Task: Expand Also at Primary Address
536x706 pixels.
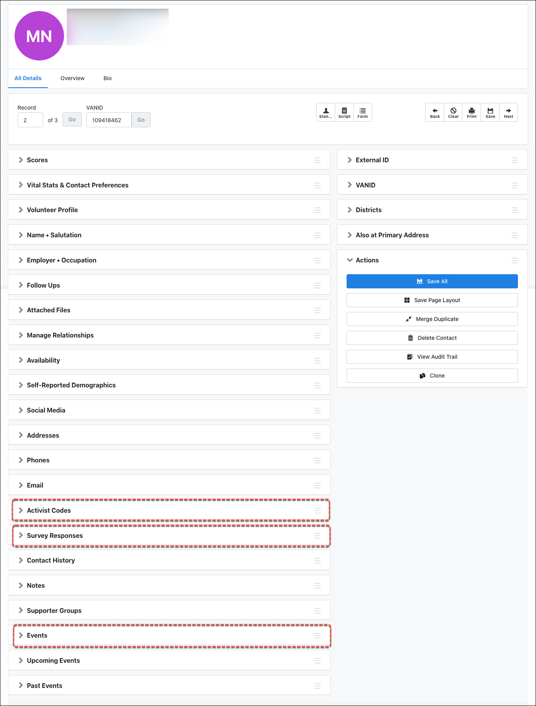Action: click(x=350, y=235)
